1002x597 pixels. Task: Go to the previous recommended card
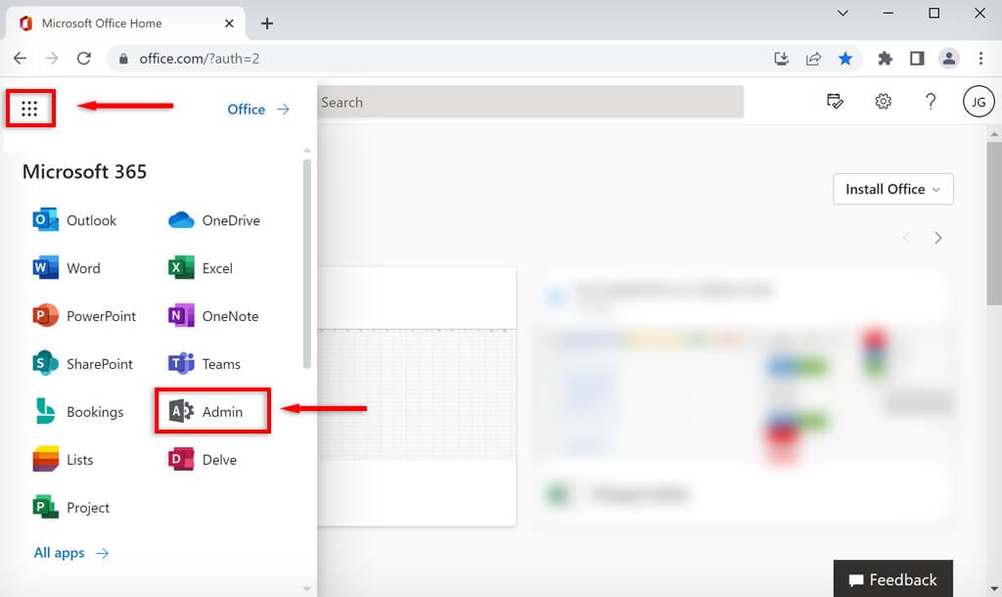pos(905,238)
